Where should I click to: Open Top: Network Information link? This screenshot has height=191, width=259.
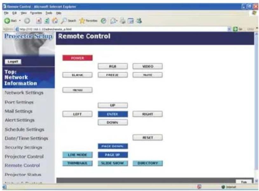(21, 77)
